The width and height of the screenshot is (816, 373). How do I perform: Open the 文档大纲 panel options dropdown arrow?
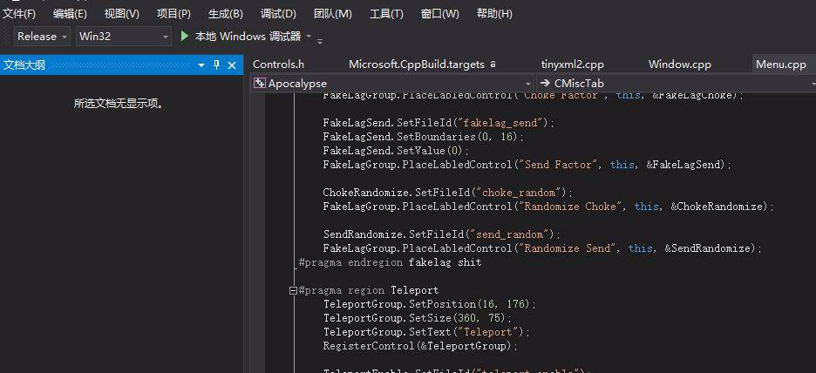coord(201,65)
